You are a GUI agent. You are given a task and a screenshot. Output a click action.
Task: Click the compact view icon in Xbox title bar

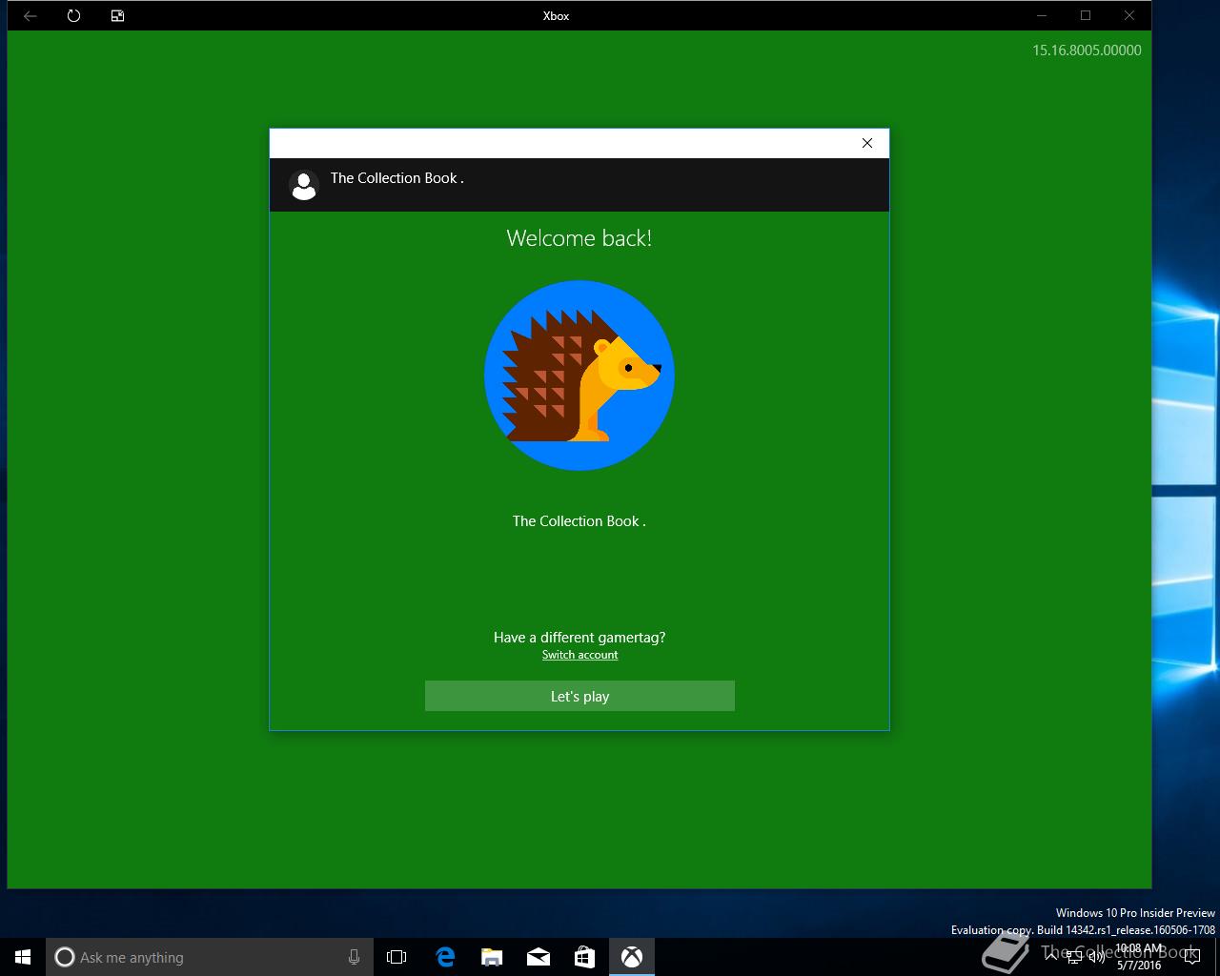click(x=118, y=15)
